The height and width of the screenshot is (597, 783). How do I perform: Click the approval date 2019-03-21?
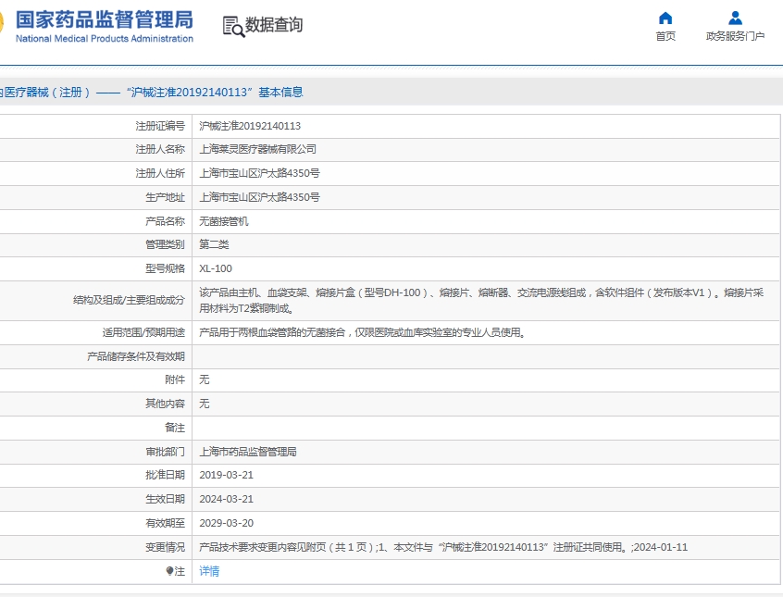click(226, 475)
